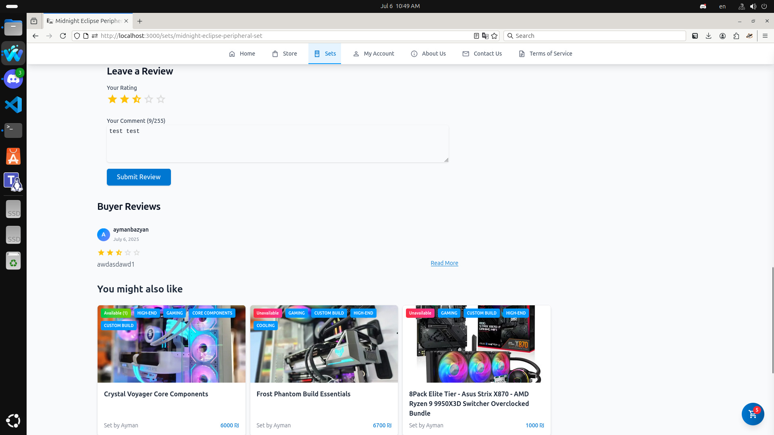Open the shopping cart floating button

753,414
